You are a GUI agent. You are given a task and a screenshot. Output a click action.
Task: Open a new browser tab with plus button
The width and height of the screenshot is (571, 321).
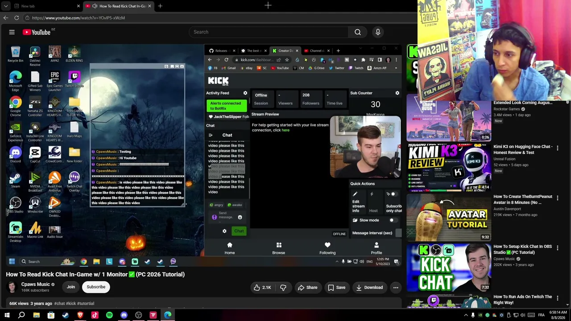click(x=160, y=6)
